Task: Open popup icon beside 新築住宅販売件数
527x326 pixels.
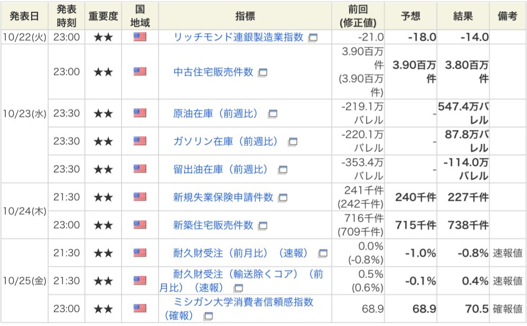Action: click(262, 226)
